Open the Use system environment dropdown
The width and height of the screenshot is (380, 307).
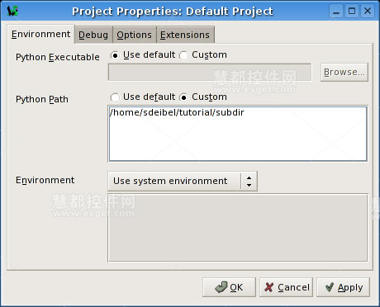183,181
